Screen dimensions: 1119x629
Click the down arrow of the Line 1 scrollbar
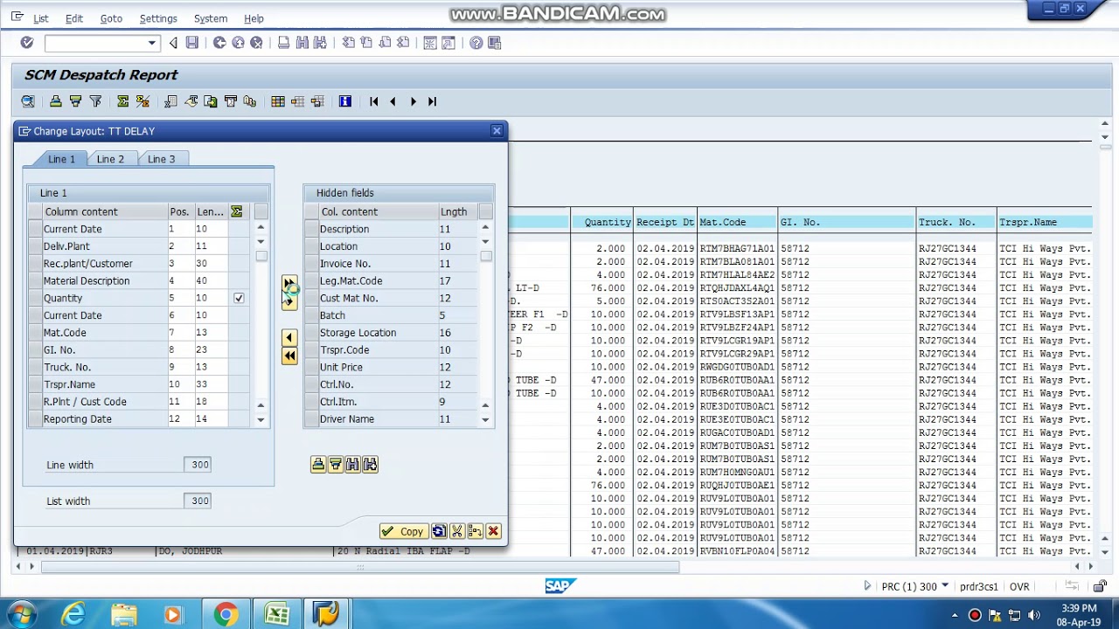[x=261, y=419]
